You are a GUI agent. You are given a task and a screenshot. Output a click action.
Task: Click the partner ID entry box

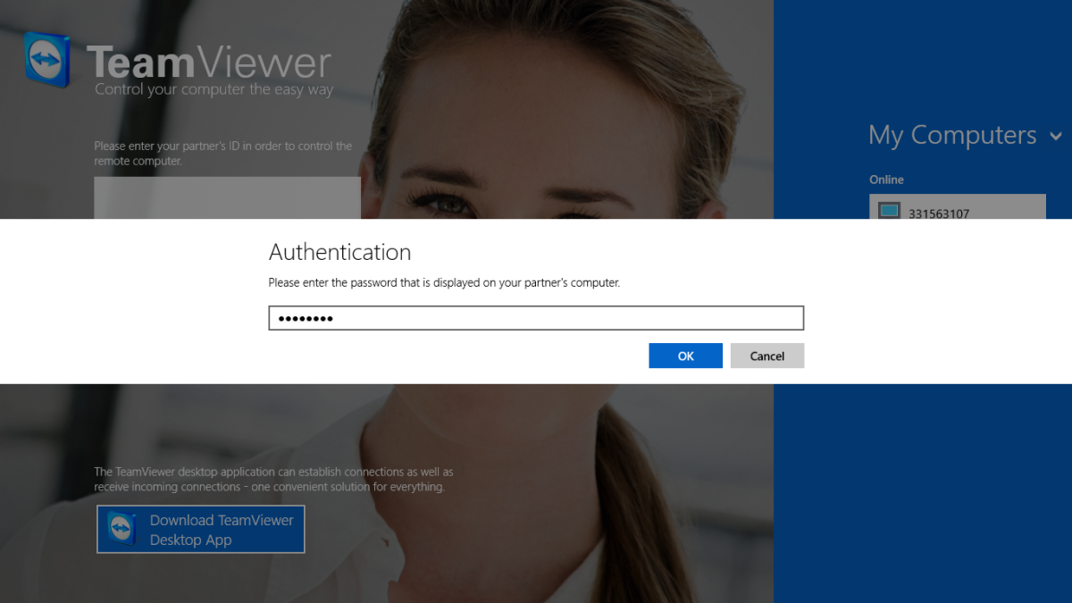(x=227, y=198)
